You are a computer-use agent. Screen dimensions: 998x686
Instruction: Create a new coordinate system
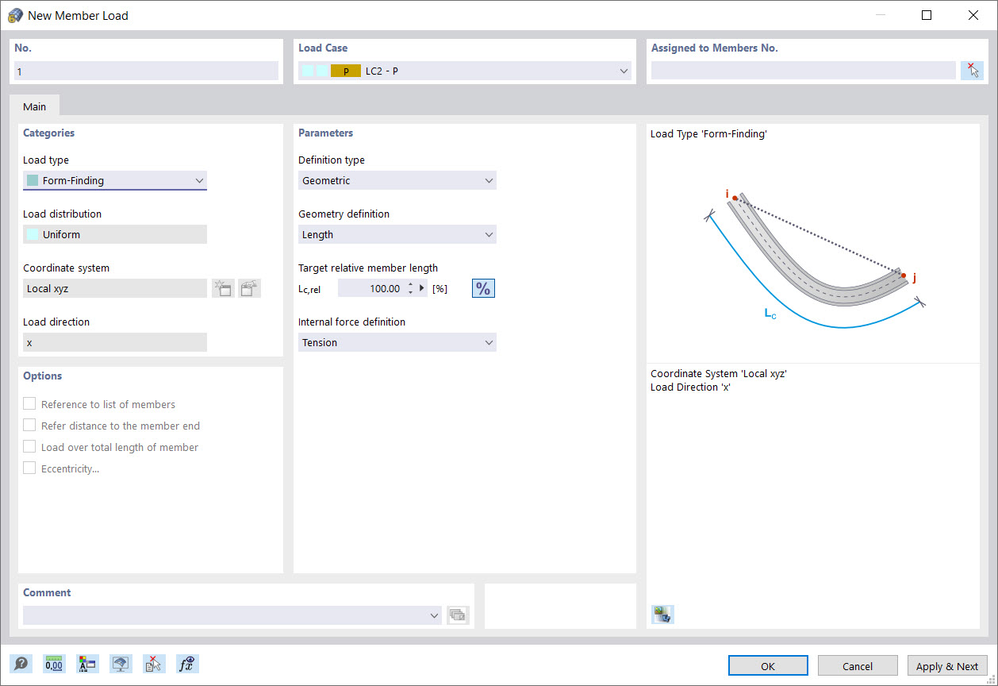223,287
